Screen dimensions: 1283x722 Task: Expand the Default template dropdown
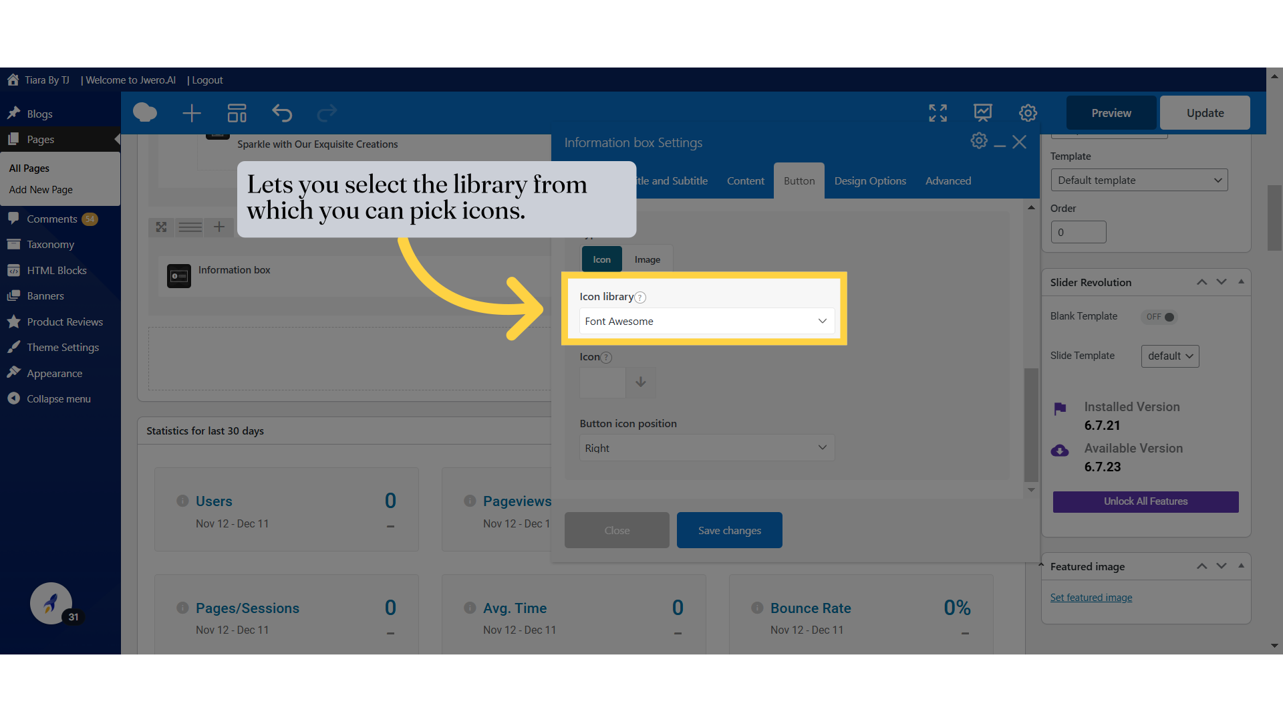coord(1139,180)
